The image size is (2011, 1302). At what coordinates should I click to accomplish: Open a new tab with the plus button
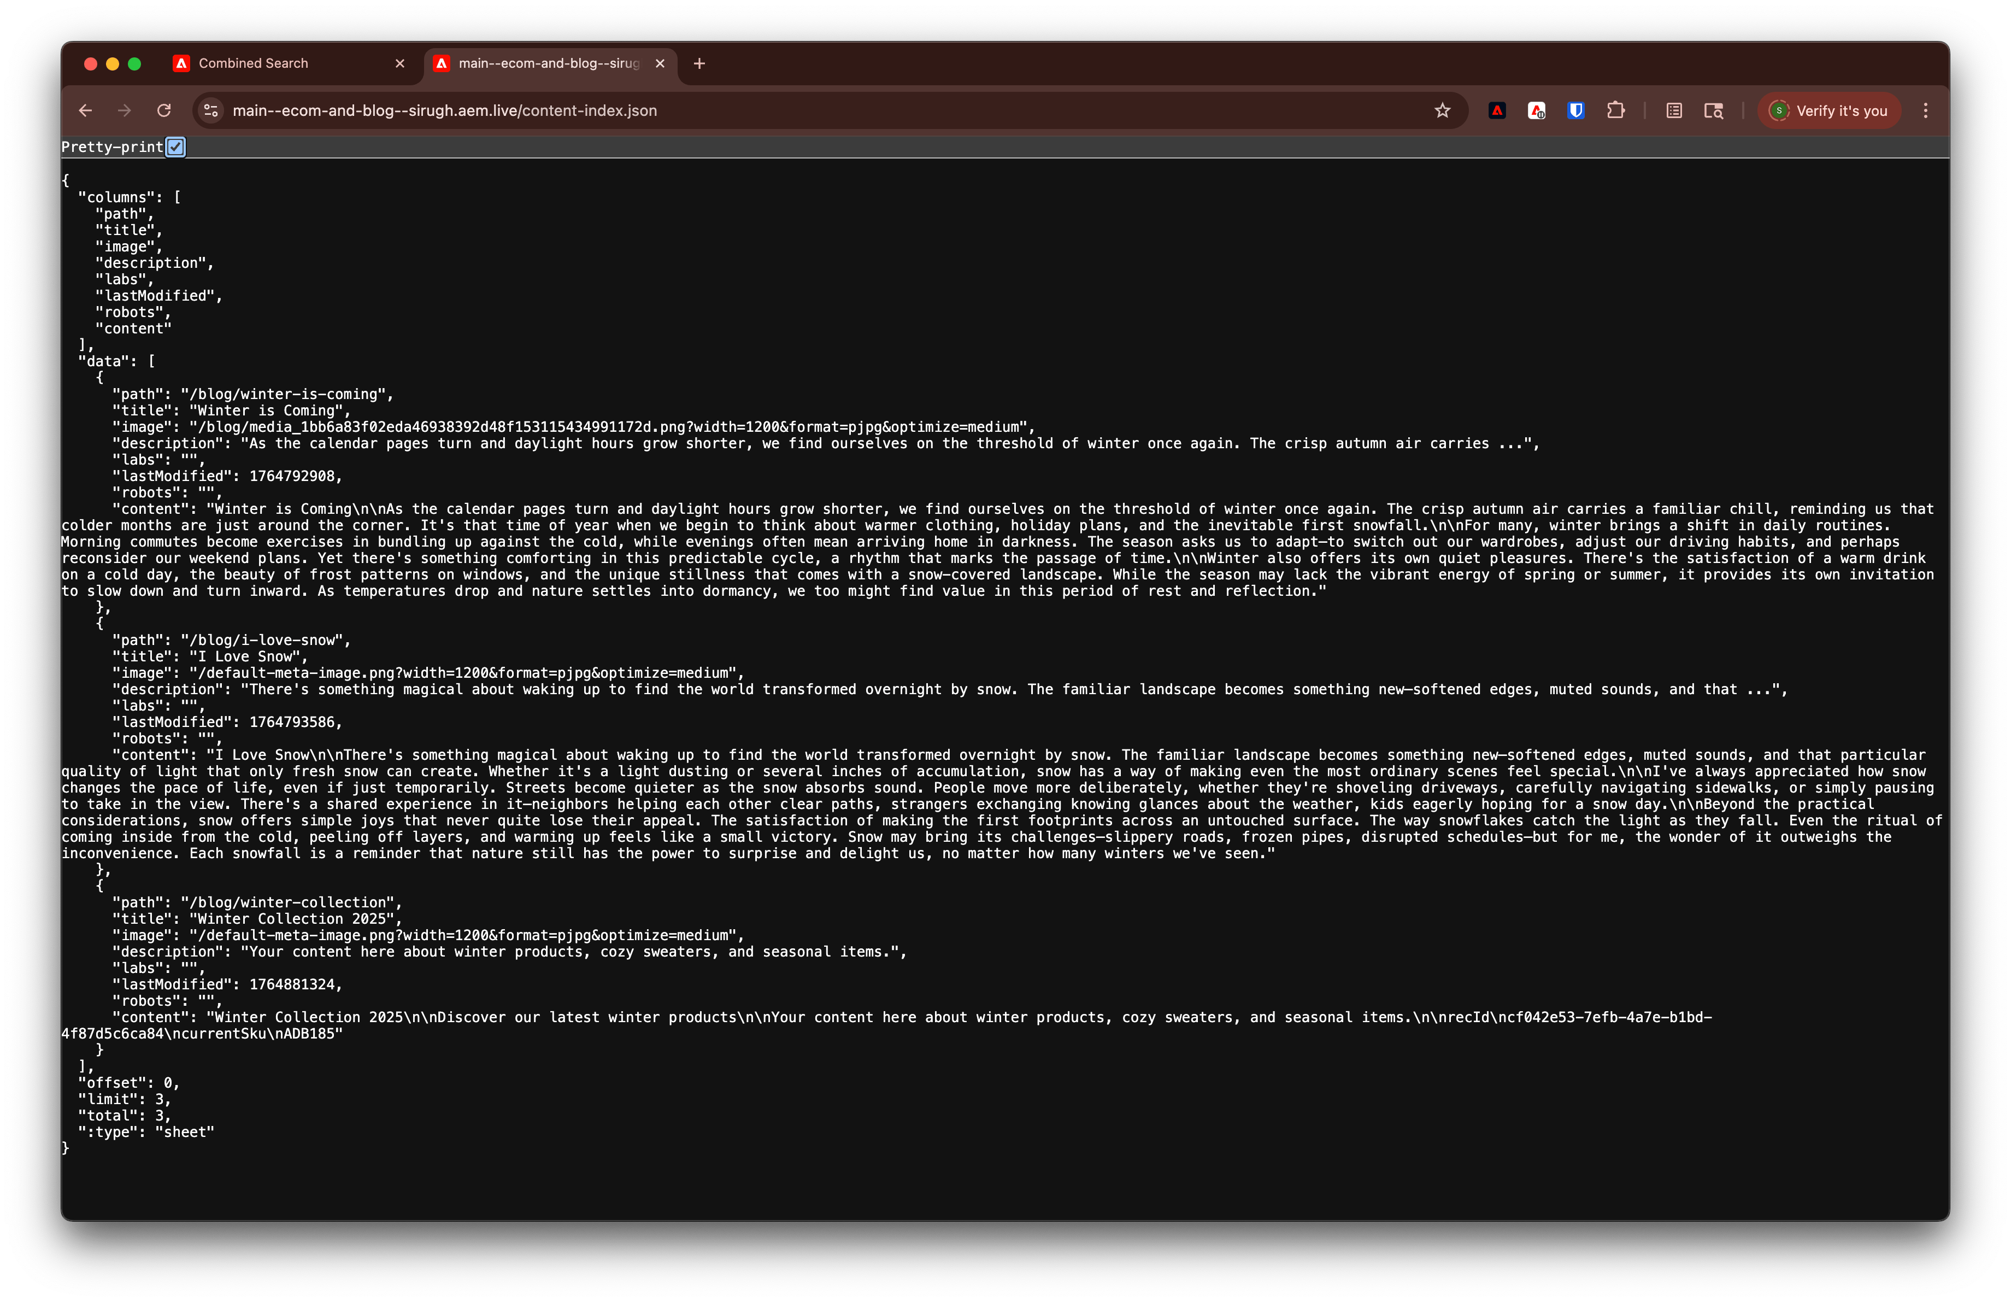click(x=699, y=63)
